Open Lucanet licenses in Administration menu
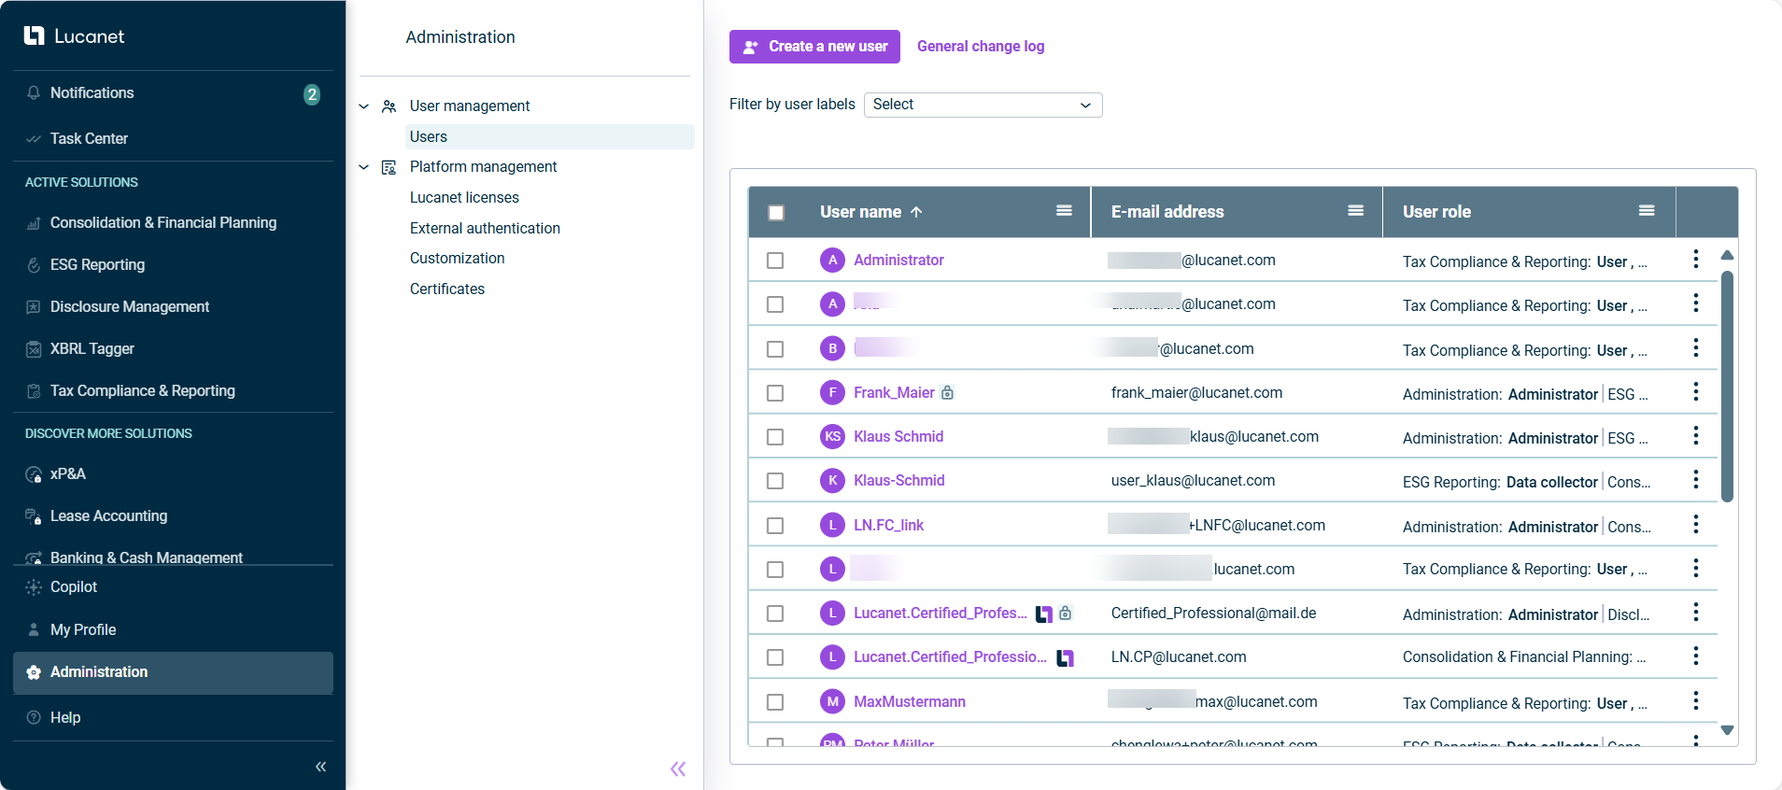The height and width of the screenshot is (790, 1782). coord(464,197)
